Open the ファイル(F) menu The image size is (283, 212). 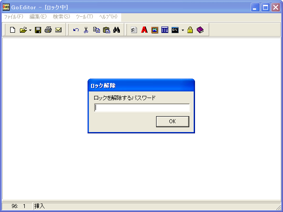(14, 17)
